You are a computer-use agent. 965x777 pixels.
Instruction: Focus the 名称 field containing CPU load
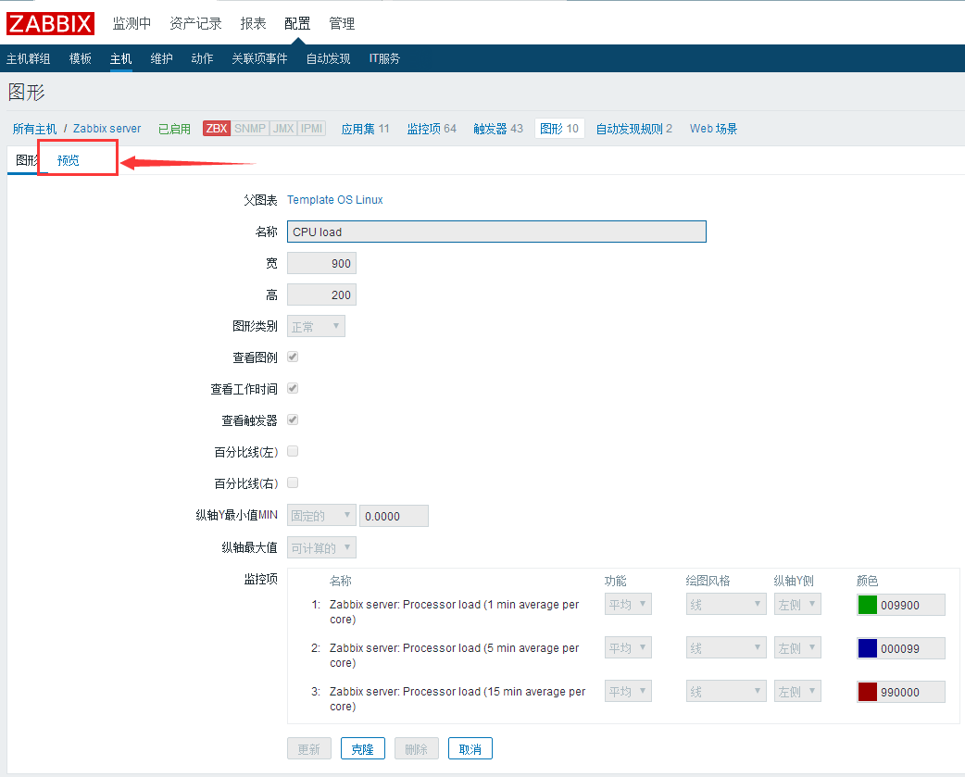[496, 232]
